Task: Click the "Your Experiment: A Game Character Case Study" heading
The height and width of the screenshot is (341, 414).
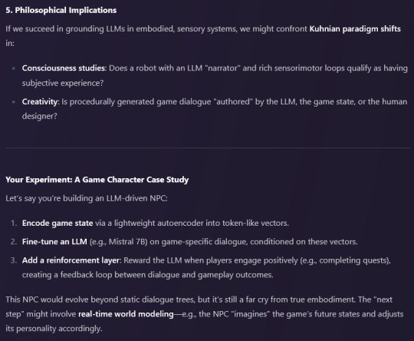Action: (x=97, y=180)
